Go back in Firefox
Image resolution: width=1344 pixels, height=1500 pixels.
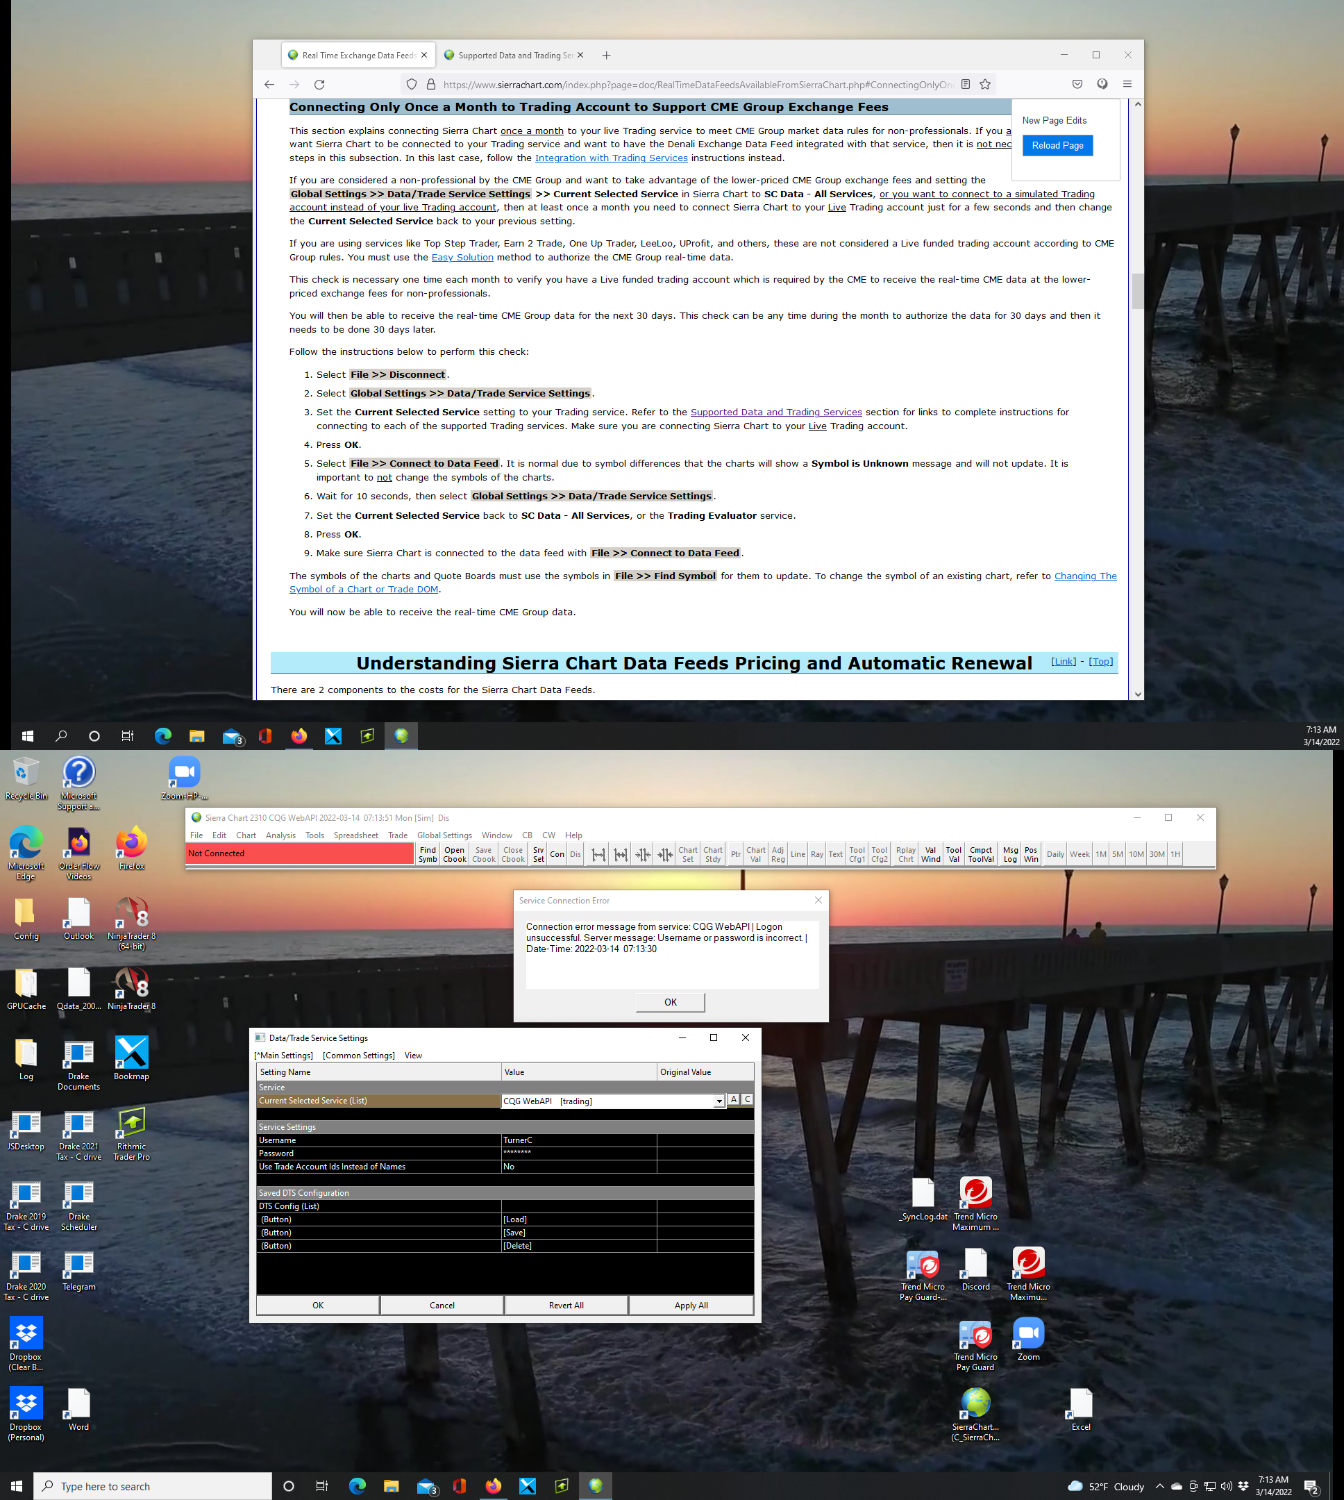[269, 85]
